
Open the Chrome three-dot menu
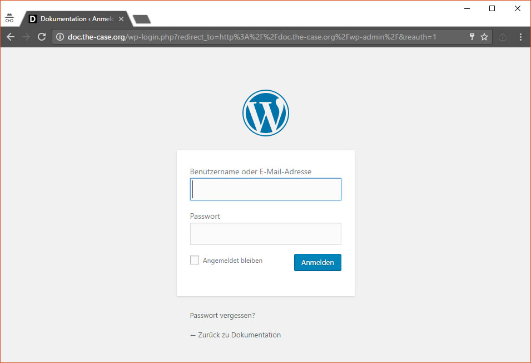click(520, 37)
